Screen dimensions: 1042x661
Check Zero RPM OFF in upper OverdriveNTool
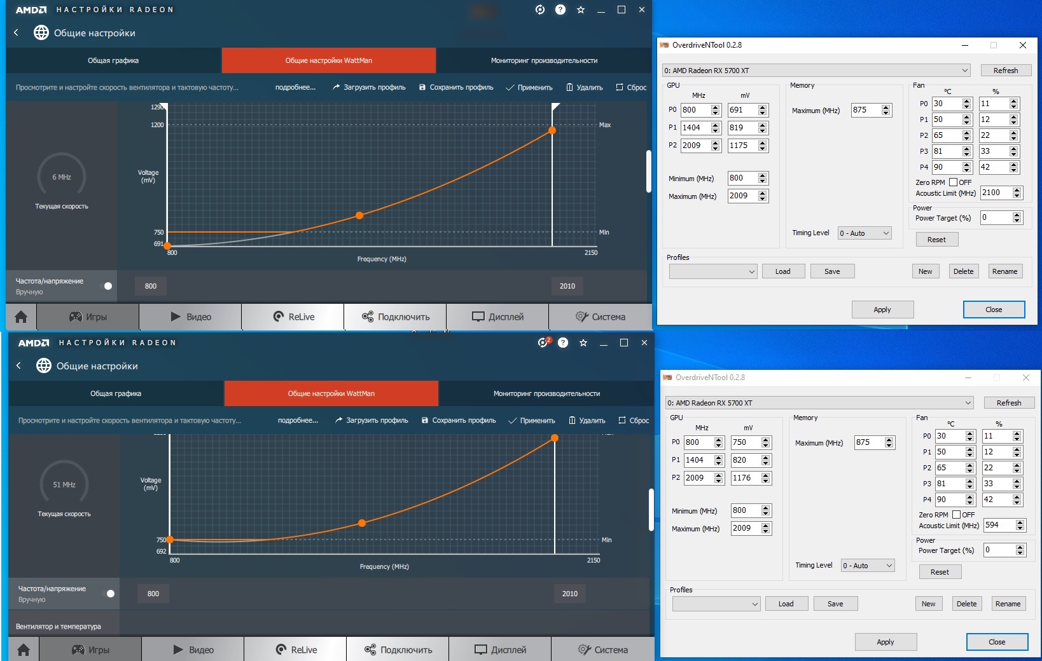(x=953, y=182)
